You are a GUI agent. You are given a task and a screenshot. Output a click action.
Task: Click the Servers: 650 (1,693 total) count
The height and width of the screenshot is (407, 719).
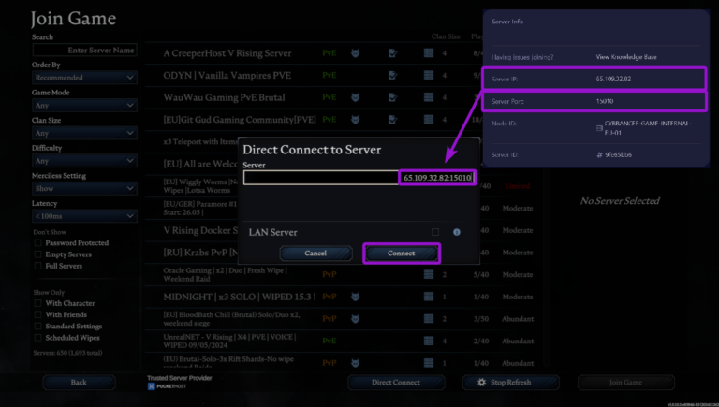coord(67,353)
